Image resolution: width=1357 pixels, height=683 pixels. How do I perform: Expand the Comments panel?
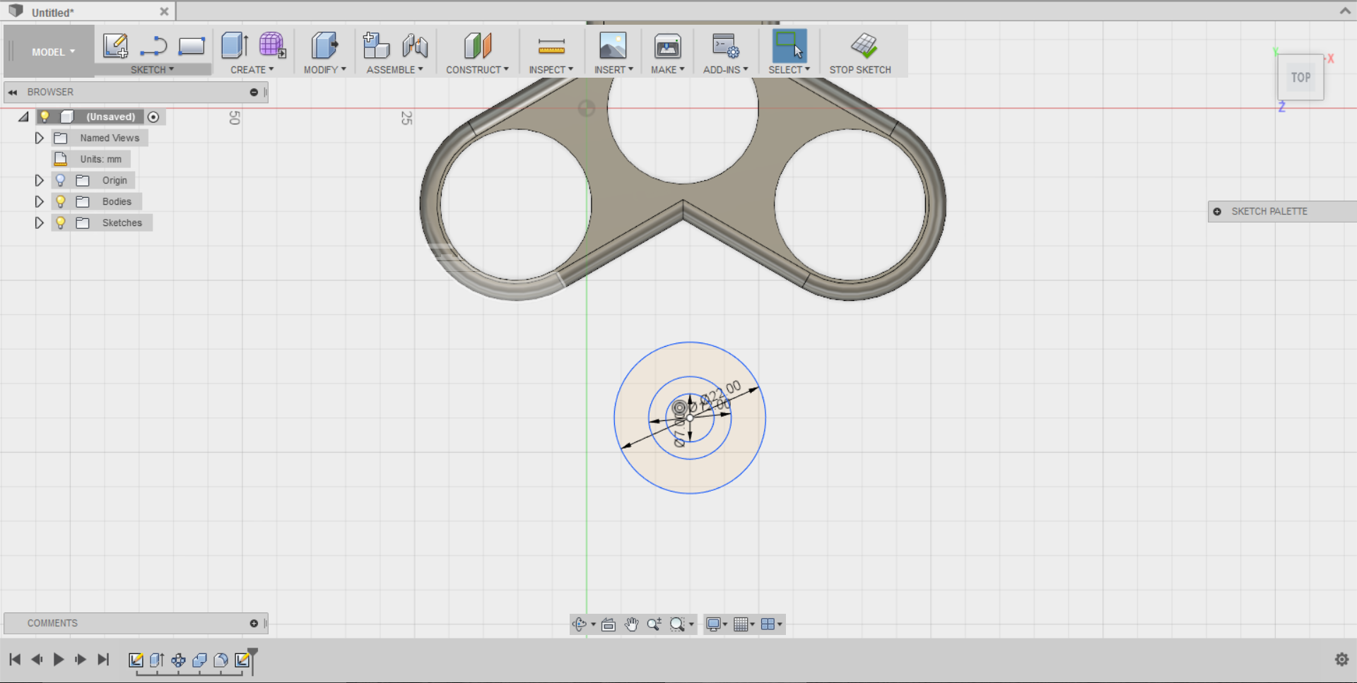pyautogui.click(x=254, y=623)
